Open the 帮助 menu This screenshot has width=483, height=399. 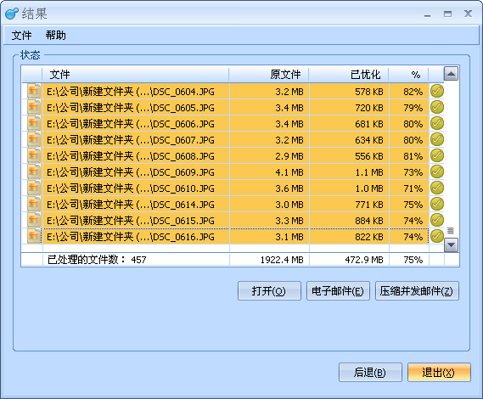coord(56,35)
